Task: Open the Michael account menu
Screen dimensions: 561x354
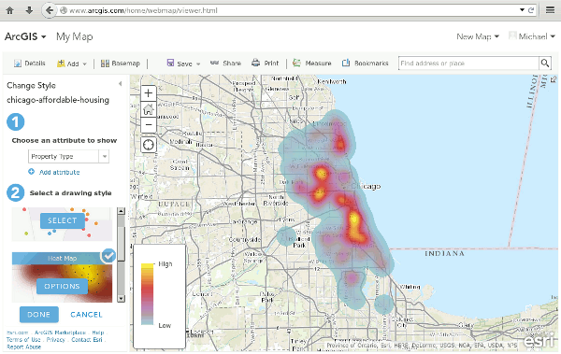Action: click(x=532, y=36)
